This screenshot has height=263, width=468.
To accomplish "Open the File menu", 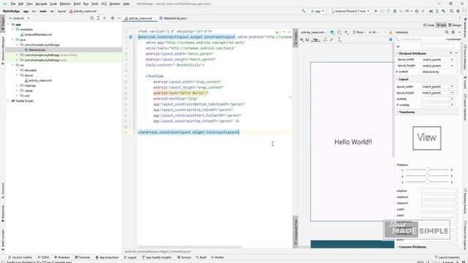I will click(x=13, y=4).
